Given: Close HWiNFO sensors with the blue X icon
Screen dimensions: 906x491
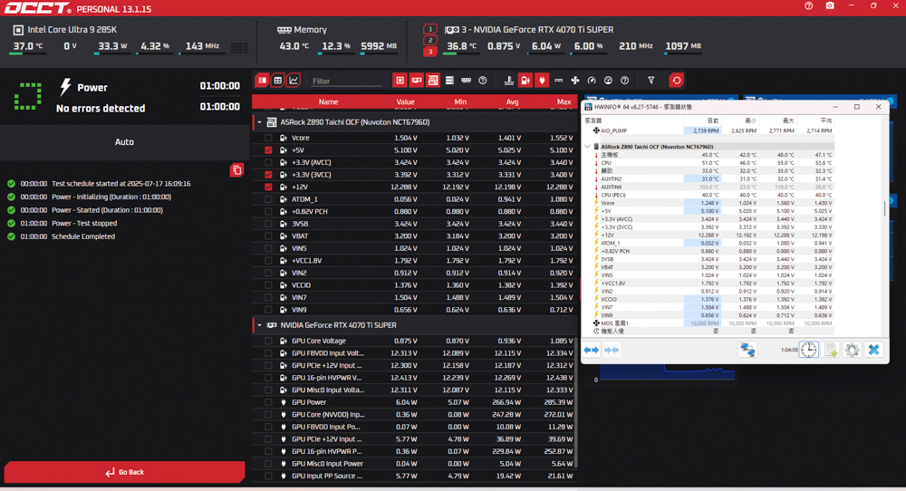Looking at the screenshot, I should coord(873,350).
